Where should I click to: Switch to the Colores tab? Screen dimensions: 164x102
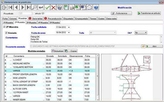click(13, 19)
